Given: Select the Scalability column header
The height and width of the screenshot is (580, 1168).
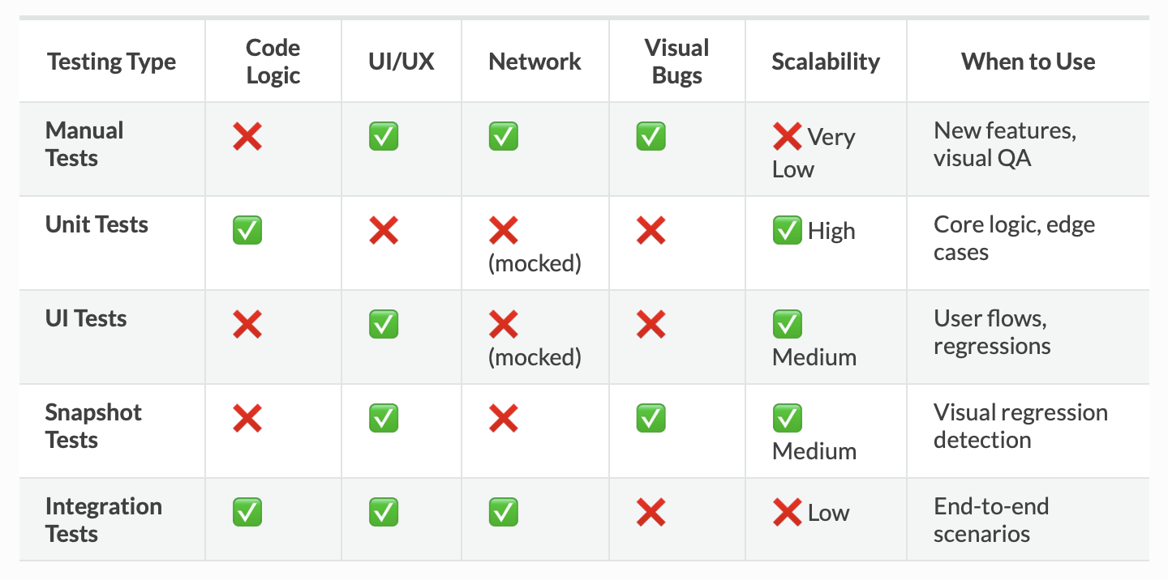Looking at the screenshot, I should (x=826, y=62).
